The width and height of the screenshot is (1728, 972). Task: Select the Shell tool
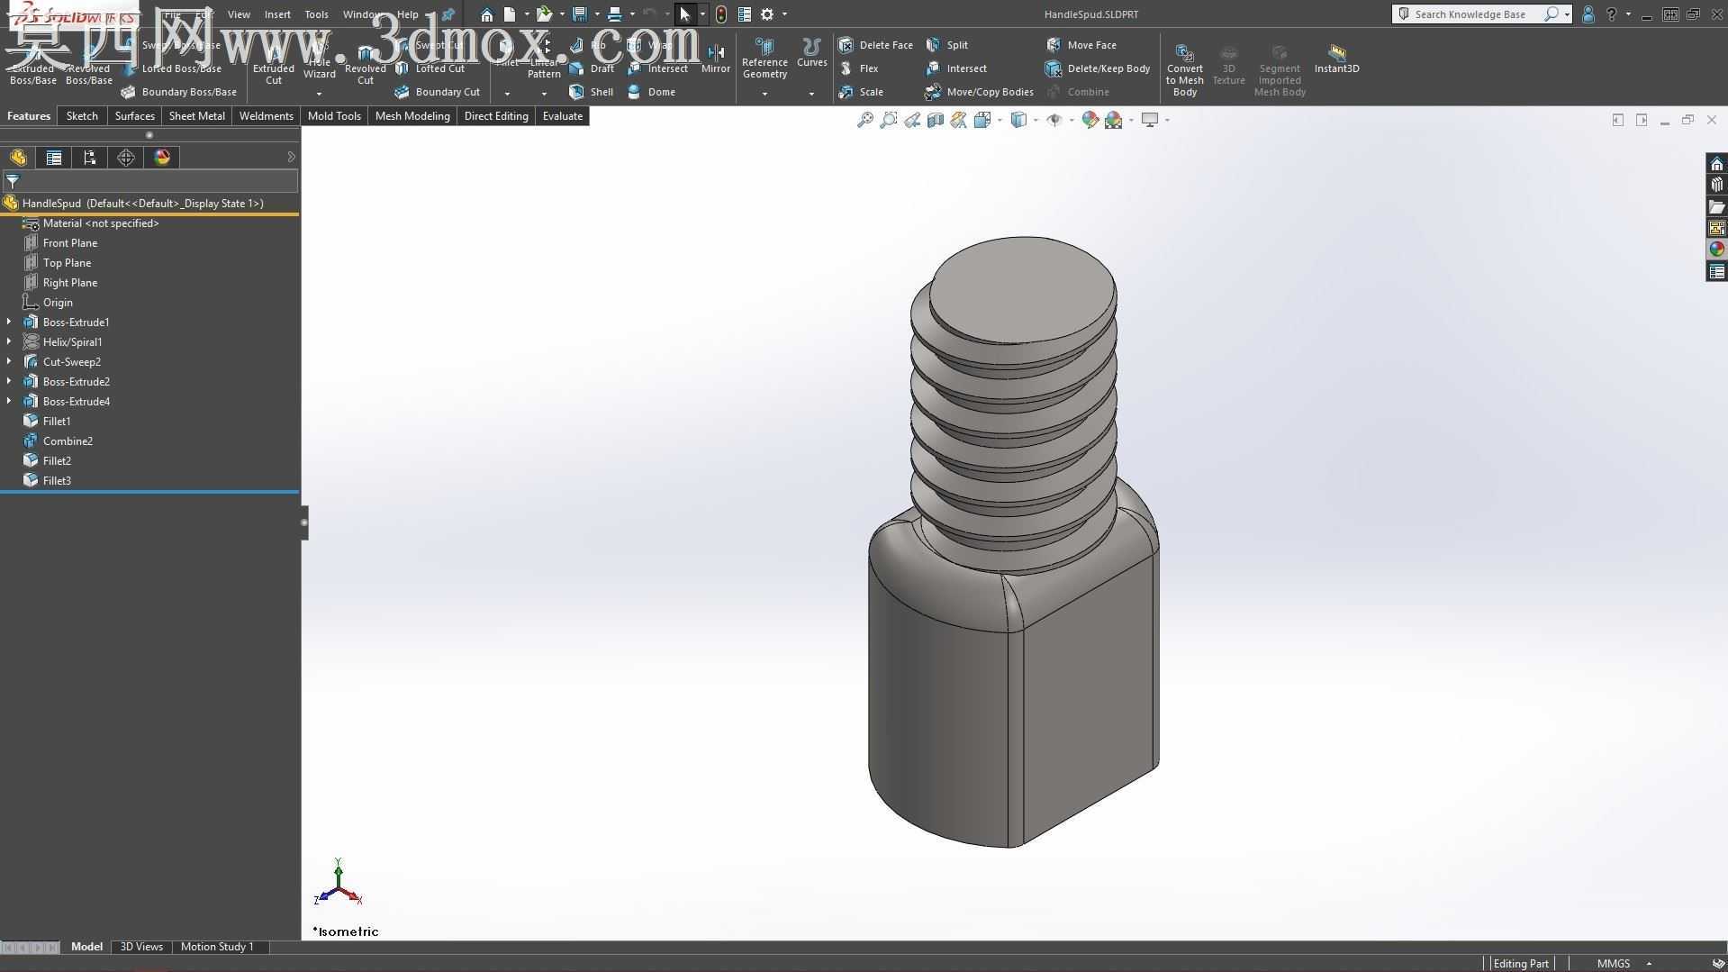(x=591, y=92)
